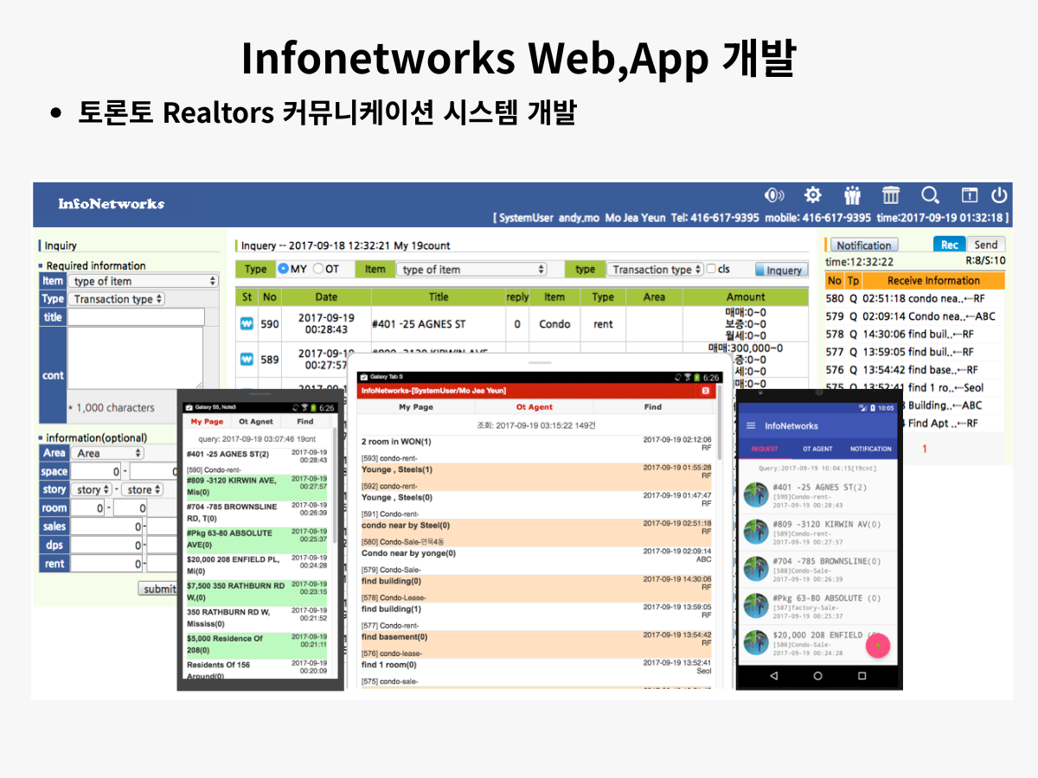The width and height of the screenshot is (1038, 778).
Task: Click the people/users icon in the toolbar
Action: pos(852,195)
